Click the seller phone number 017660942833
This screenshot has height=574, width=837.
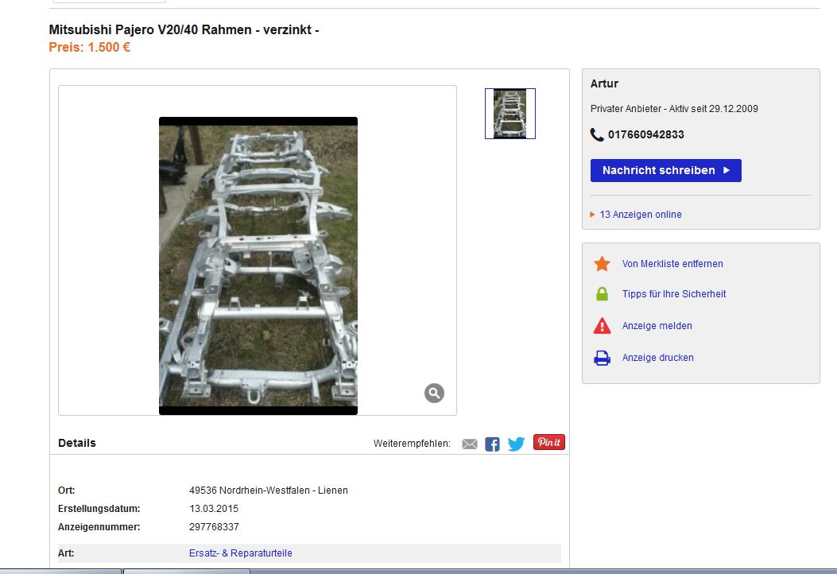point(646,135)
